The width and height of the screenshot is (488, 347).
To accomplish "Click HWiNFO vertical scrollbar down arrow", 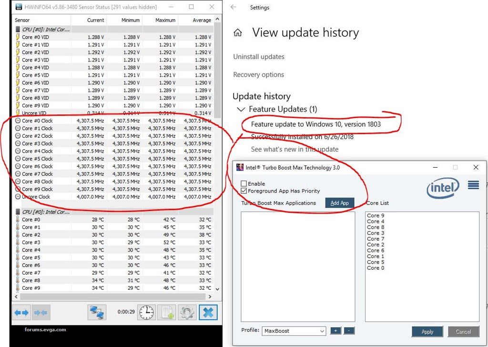I will [x=217, y=289].
